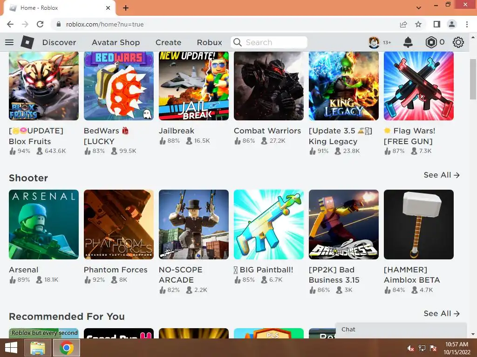Screen dimensions: 477x357
Task: Go back with browser back arrow
Action: click(10, 24)
